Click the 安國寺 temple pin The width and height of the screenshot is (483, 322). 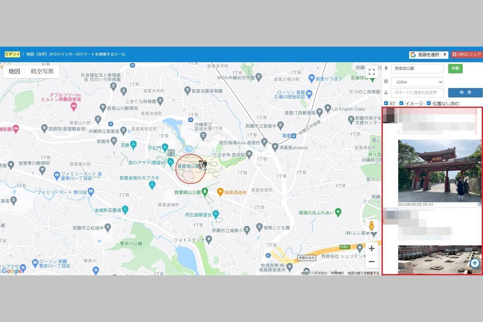coord(114,141)
